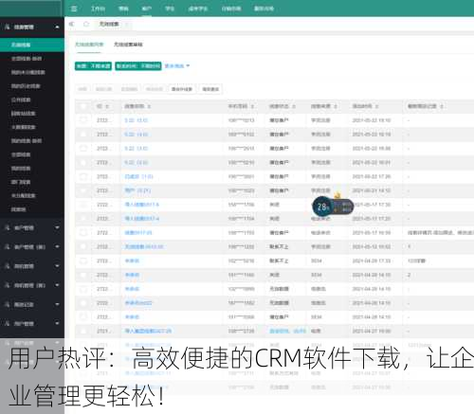The width and height of the screenshot is (474, 414).
Task: Sort table by 线索名称 column icon
Action: 149,106
